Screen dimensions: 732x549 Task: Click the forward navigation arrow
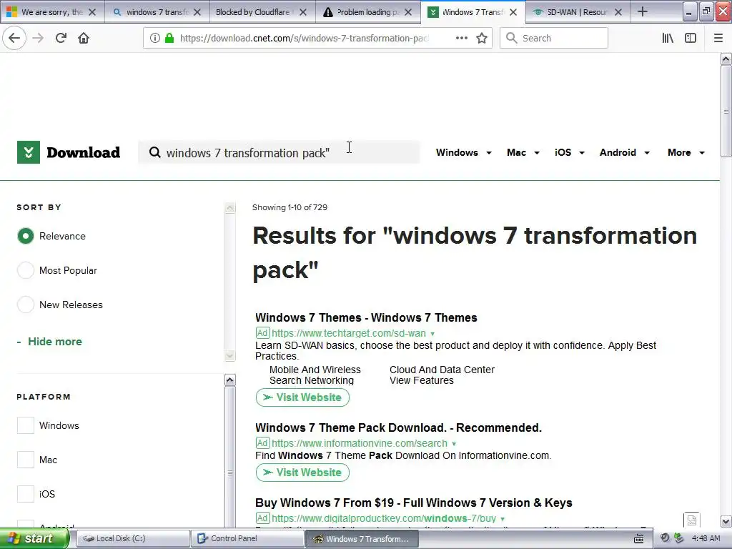[38, 38]
